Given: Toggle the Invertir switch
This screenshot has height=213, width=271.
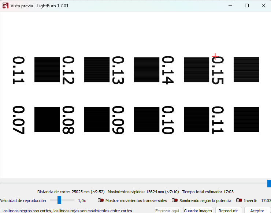Looking at the screenshot, I should tap(239, 201).
